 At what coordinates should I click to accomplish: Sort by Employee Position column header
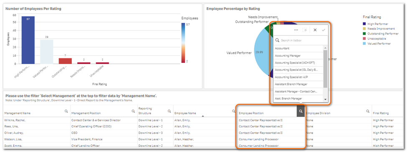[x=251, y=113]
